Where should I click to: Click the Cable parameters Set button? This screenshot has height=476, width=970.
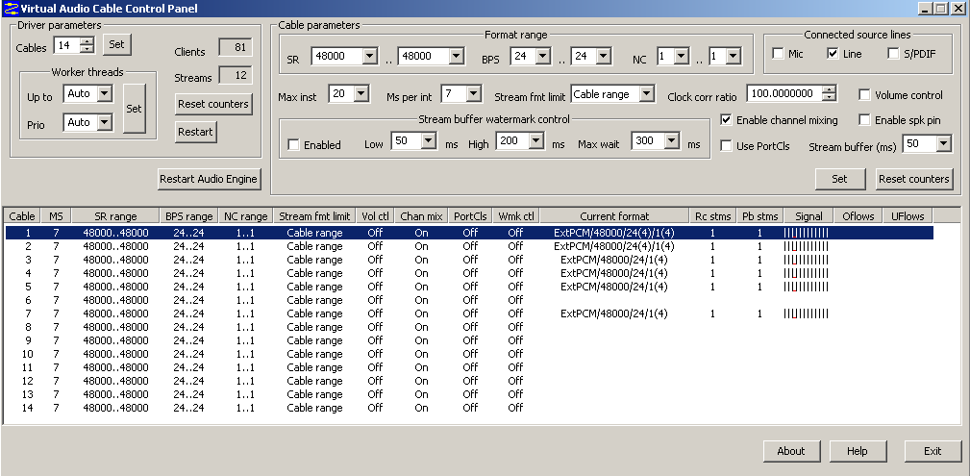839,179
